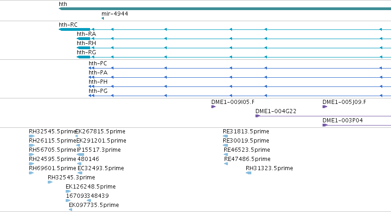Viewport: 391px width, 212px height.
Task: Click the hth-RA transcript label
Action: tap(86, 34)
